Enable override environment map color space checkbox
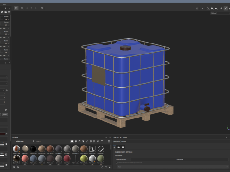Viewport: 230px width, 172px height. (117, 163)
